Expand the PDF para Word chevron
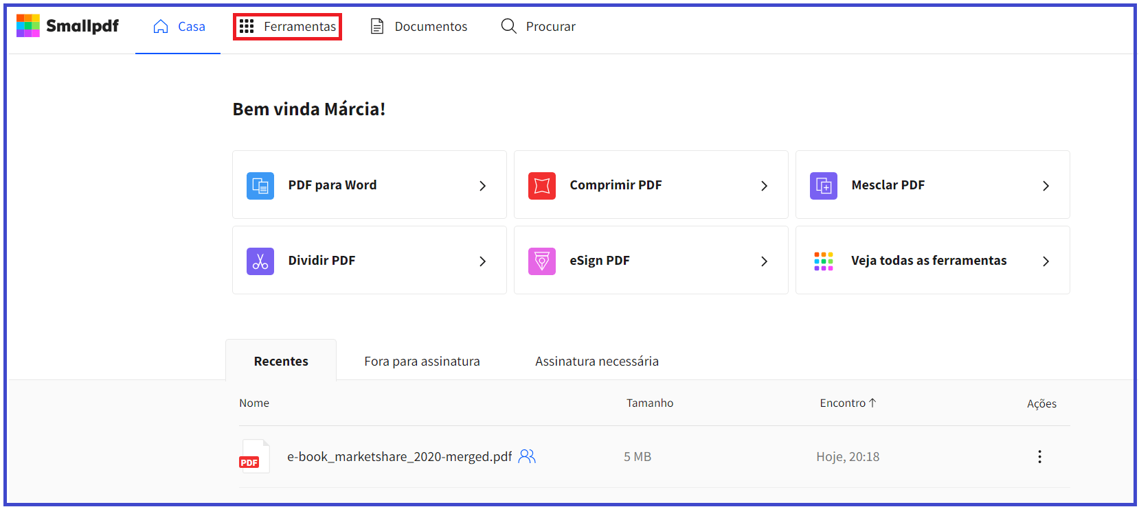The width and height of the screenshot is (1139, 507). 482,185
